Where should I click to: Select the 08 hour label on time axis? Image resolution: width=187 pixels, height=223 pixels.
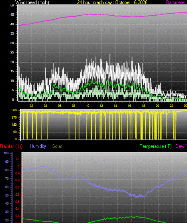click(x=73, y=106)
